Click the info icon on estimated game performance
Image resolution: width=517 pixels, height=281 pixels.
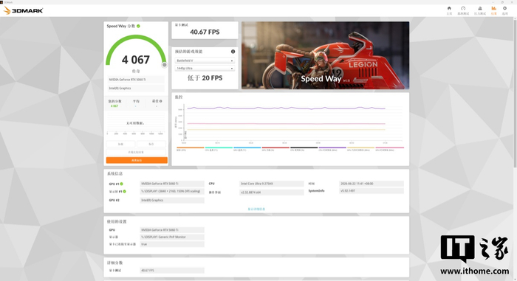pyautogui.click(x=233, y=52)
